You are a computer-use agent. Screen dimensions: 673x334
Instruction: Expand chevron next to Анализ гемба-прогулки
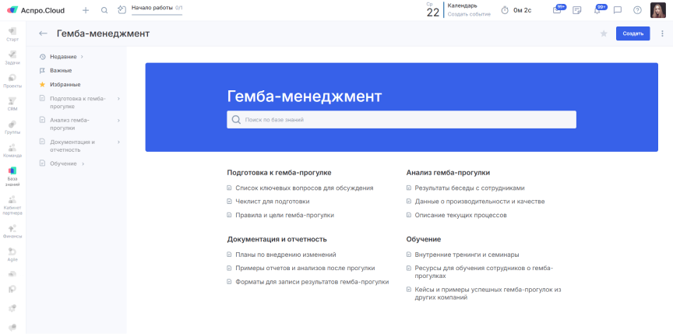[118, 120]
